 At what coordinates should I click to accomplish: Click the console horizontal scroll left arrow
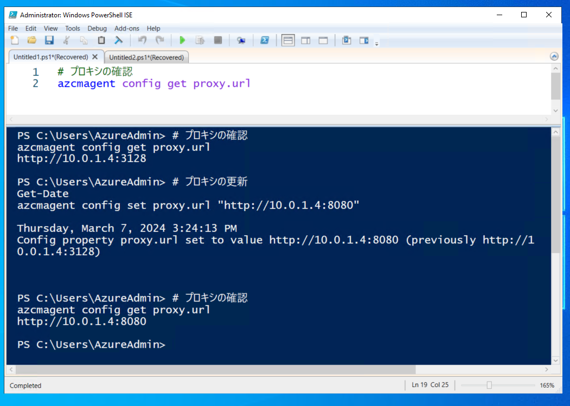click(x=11, y=369)
